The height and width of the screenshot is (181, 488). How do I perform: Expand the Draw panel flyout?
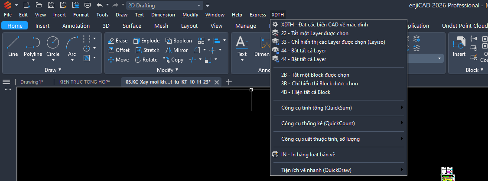53,70
